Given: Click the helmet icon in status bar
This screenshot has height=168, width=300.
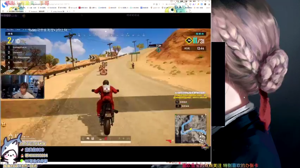Looking at the screenshot, I should click(x=88, y=139).
